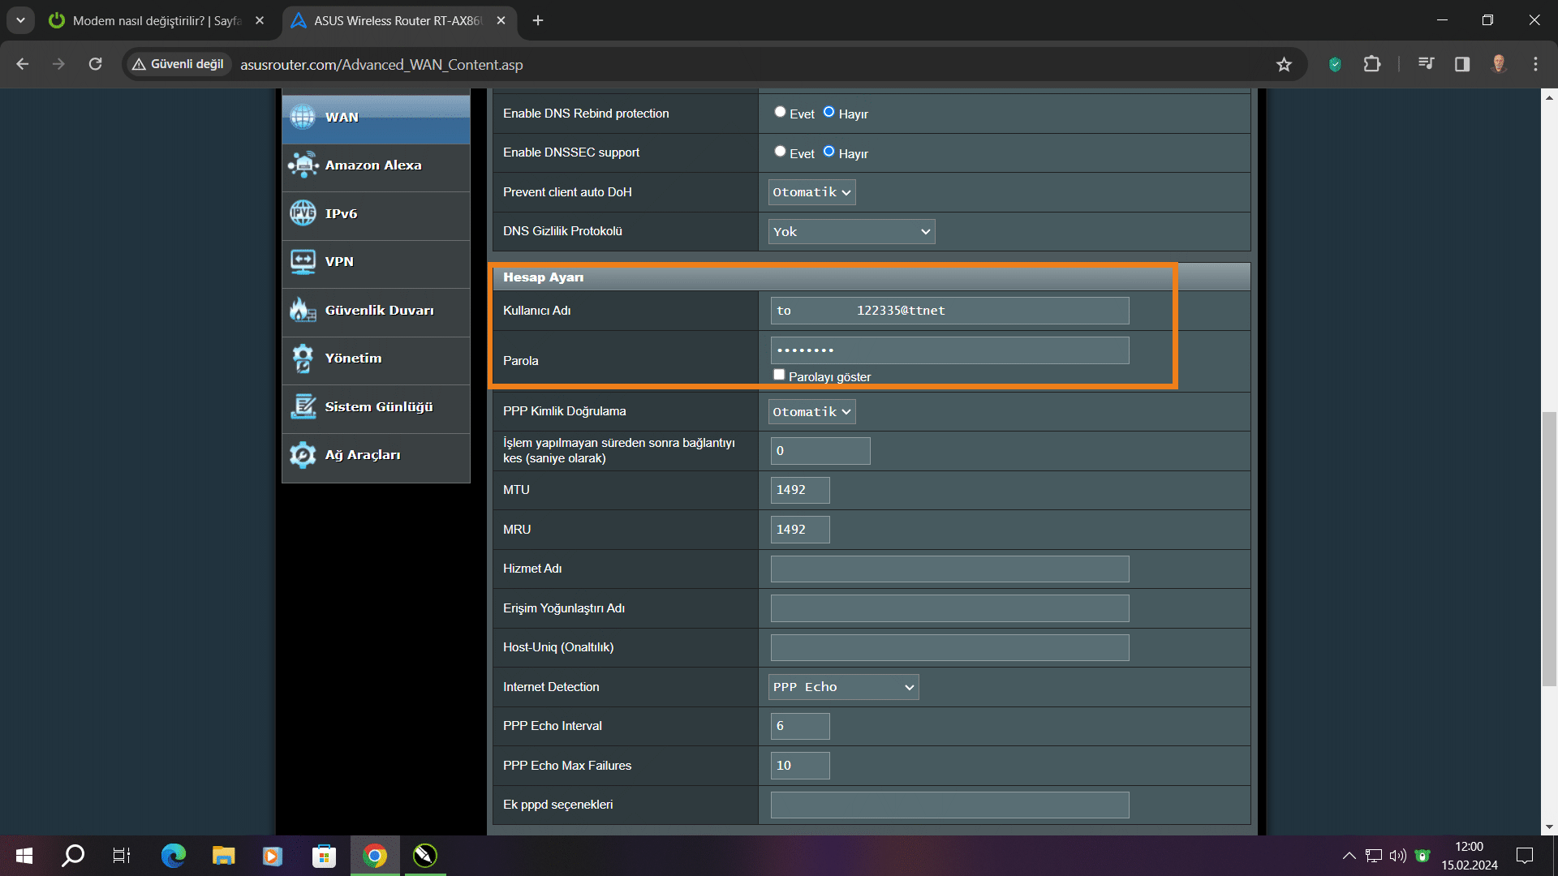This screenshot has height=876, width=1558.
Task: Enable the Parolayı göster checkbox
Action: point(779,375)
